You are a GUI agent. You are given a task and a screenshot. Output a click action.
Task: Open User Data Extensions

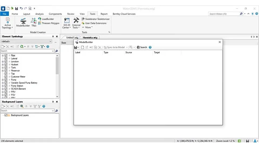click(94, 23)
